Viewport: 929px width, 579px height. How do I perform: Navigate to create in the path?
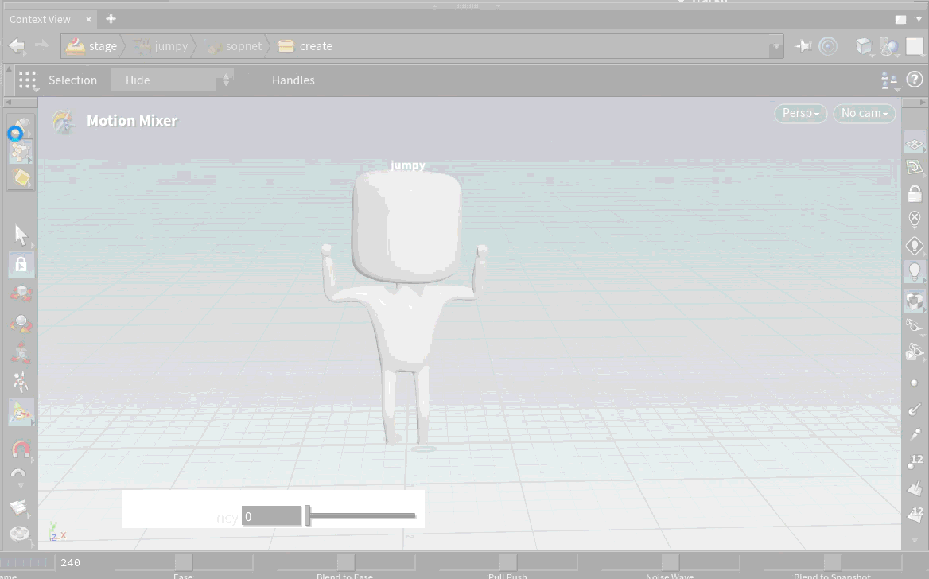coord(305,46)
